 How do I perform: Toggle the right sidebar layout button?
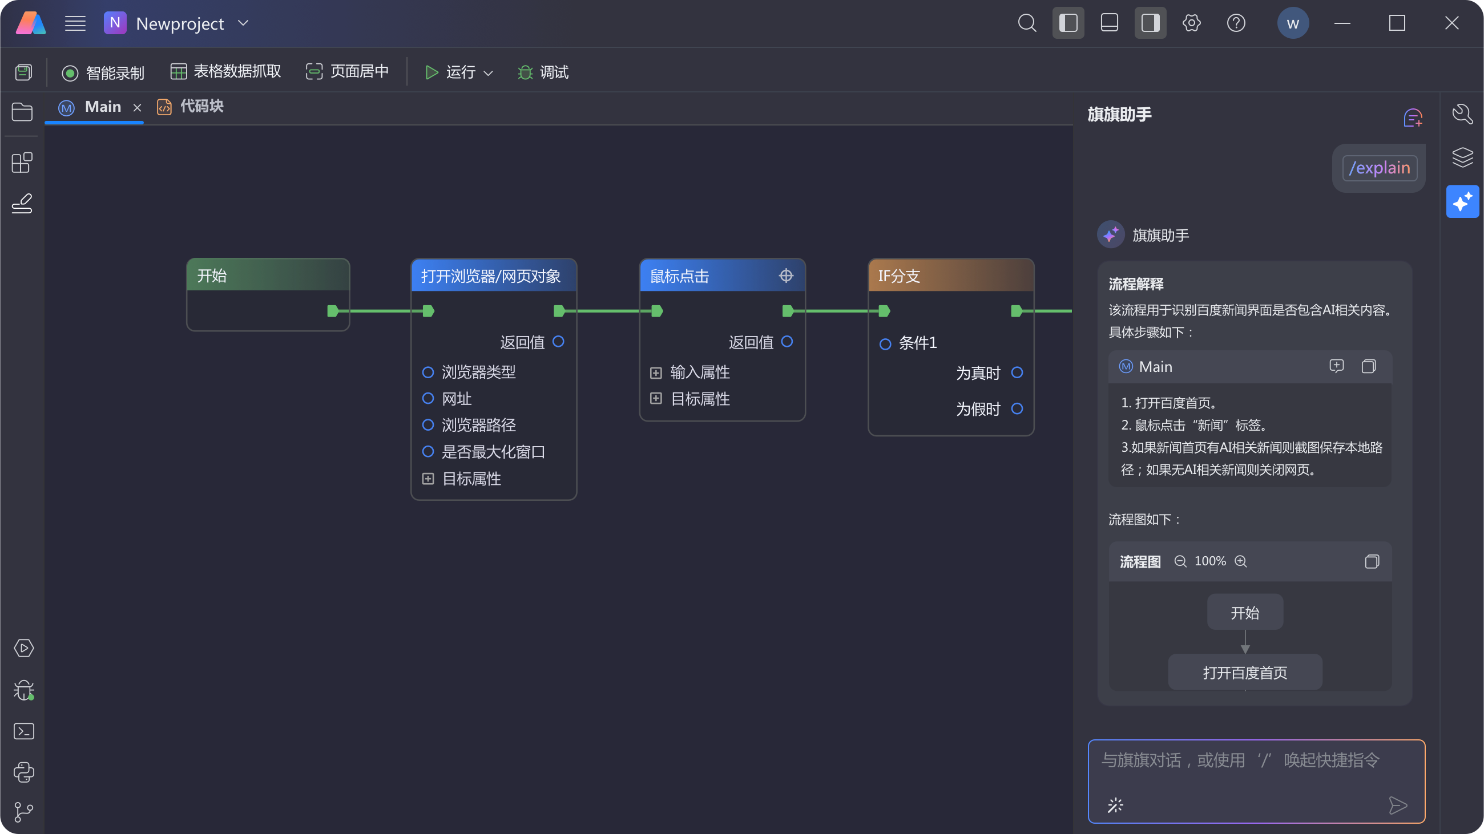(1150, 23)
